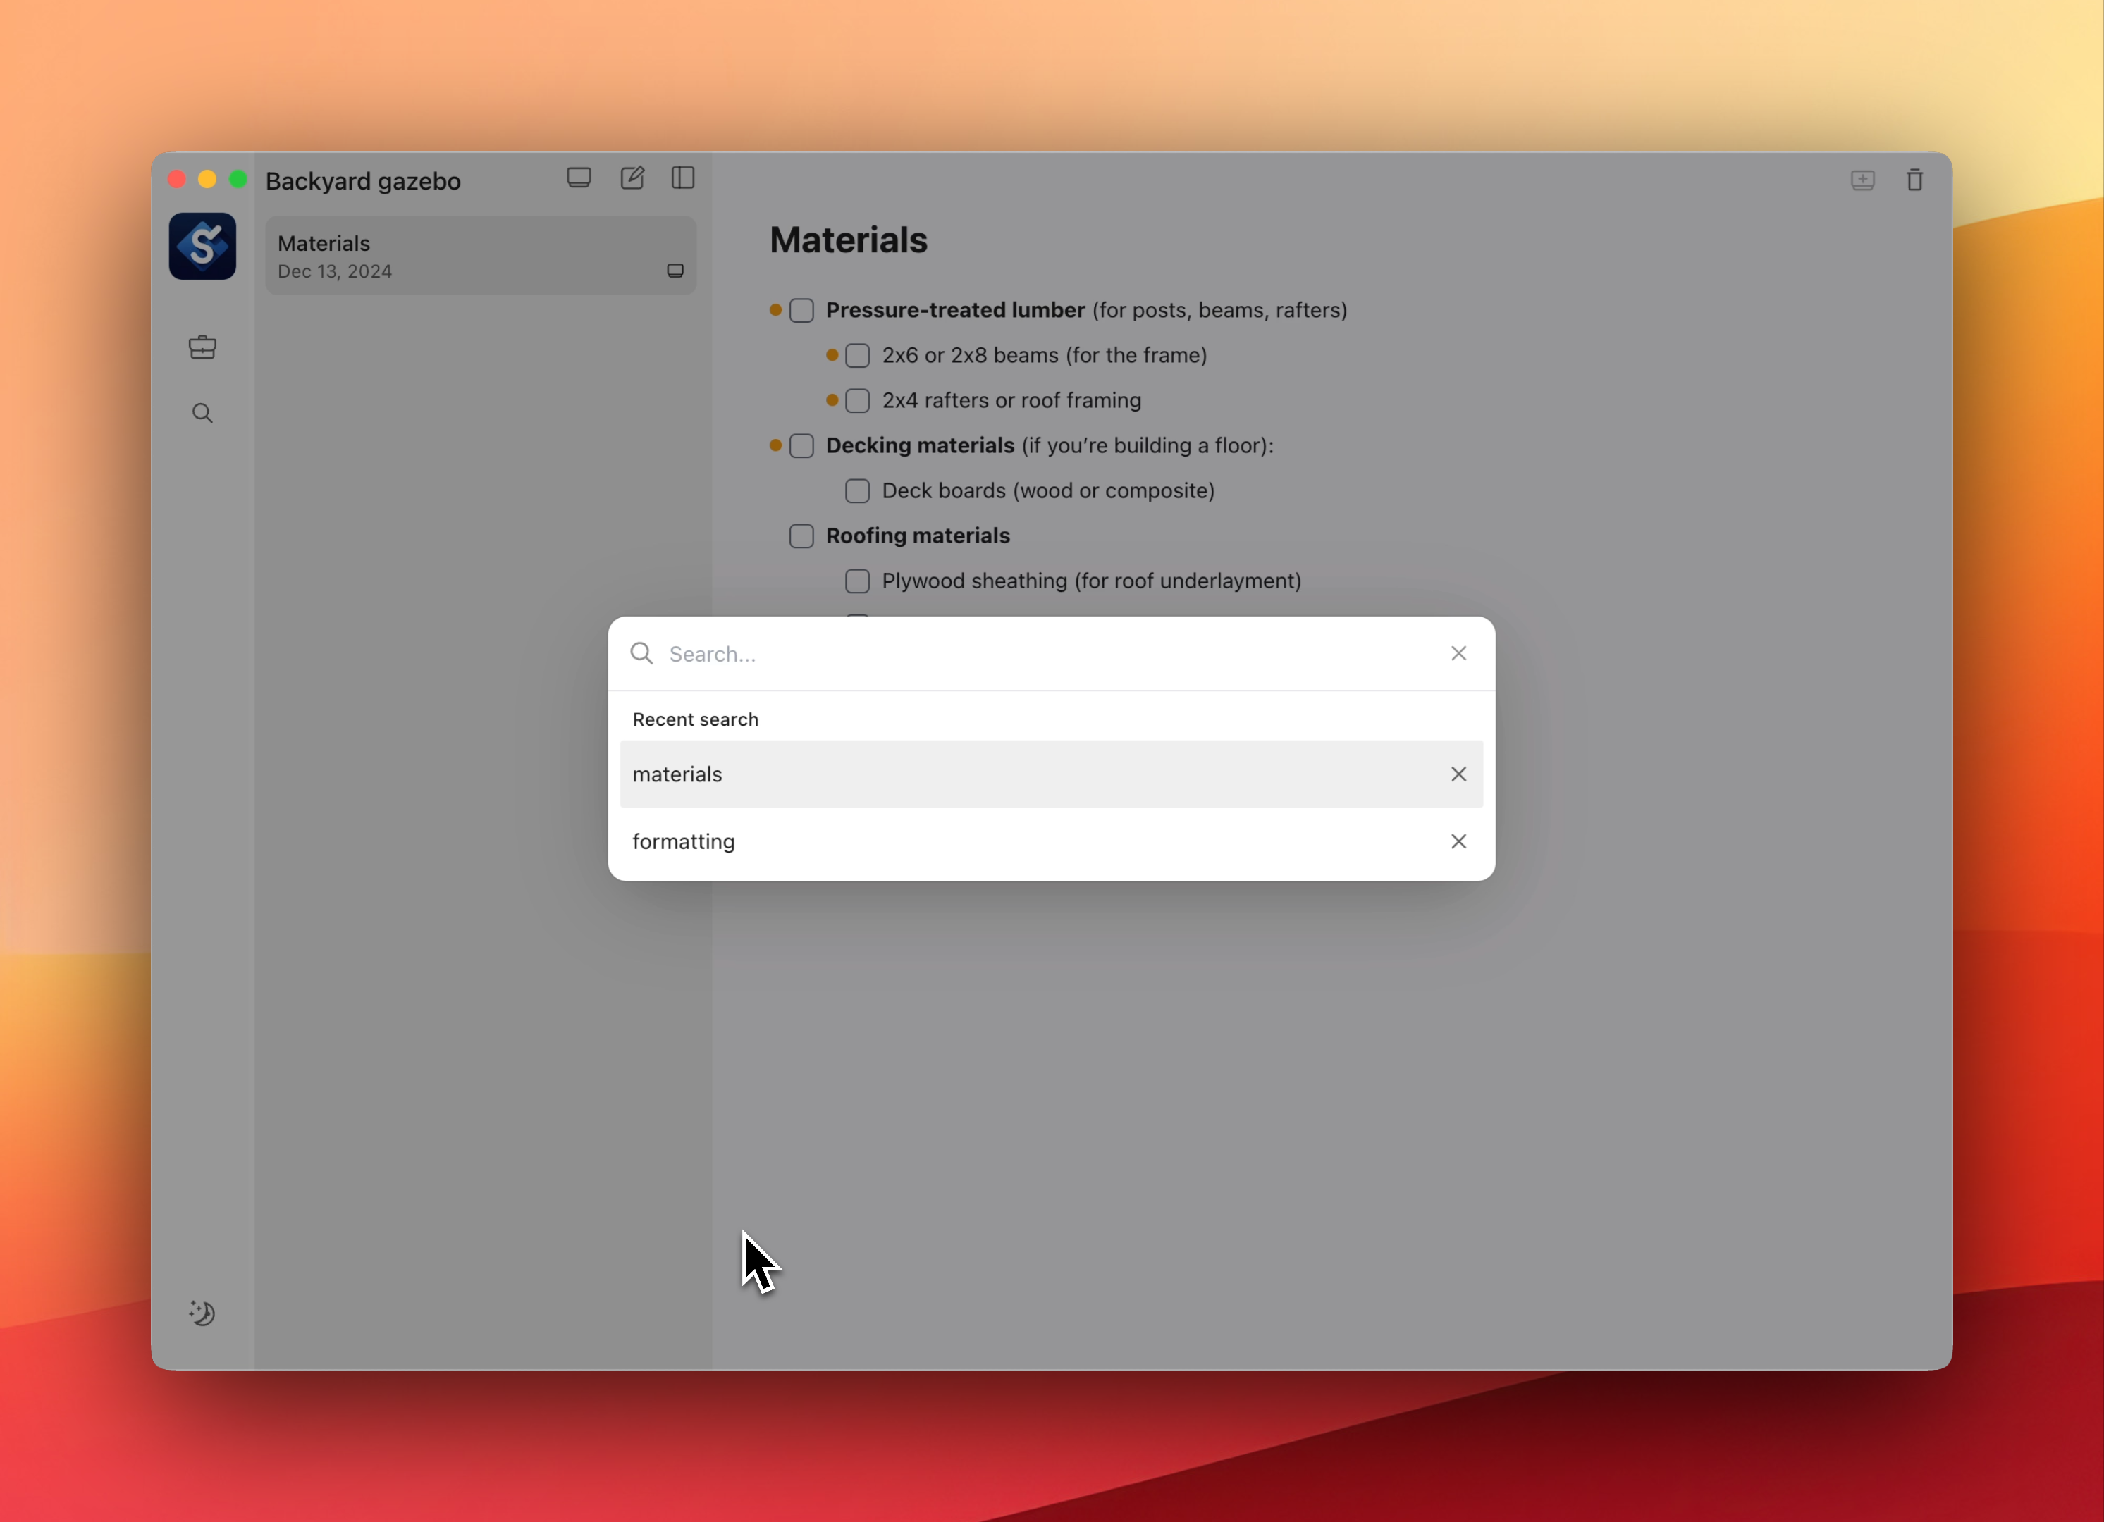Remove 'formatting' from recent searches
2104x1522 pixels.
(x=1458, y=841)
